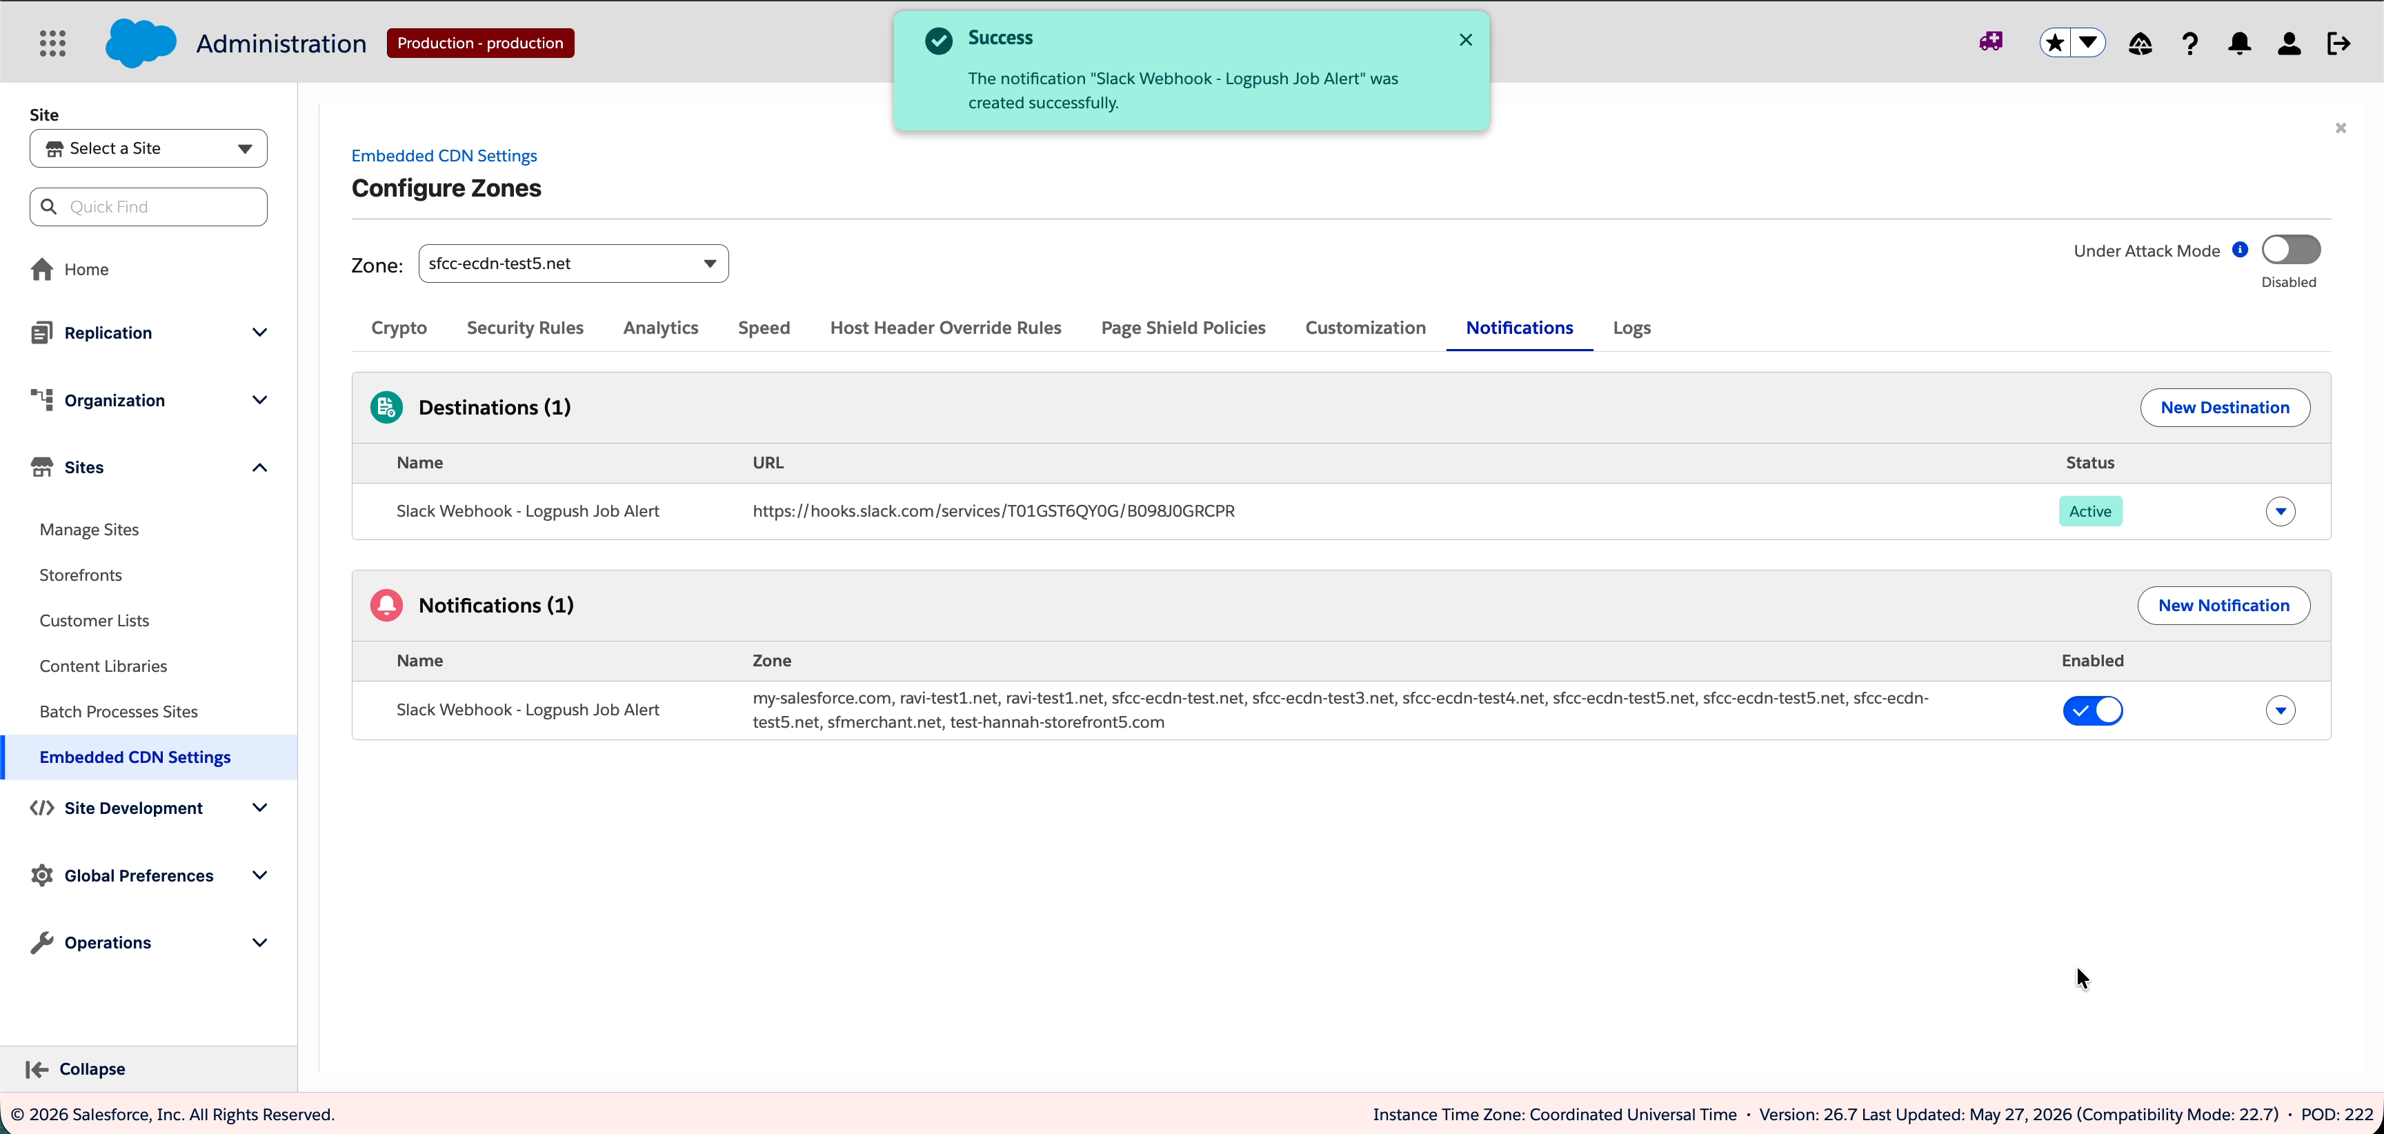Expand the Organization section chevron
The width and height of the screenshot is (2384, 1134).
click(260, 400)
